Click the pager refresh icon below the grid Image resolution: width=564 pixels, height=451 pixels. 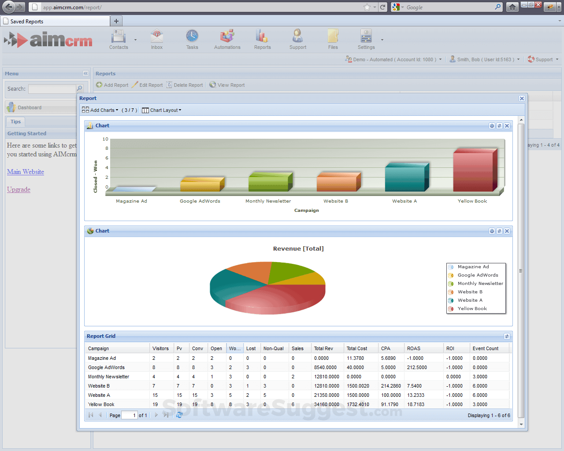tap(179, 415)
